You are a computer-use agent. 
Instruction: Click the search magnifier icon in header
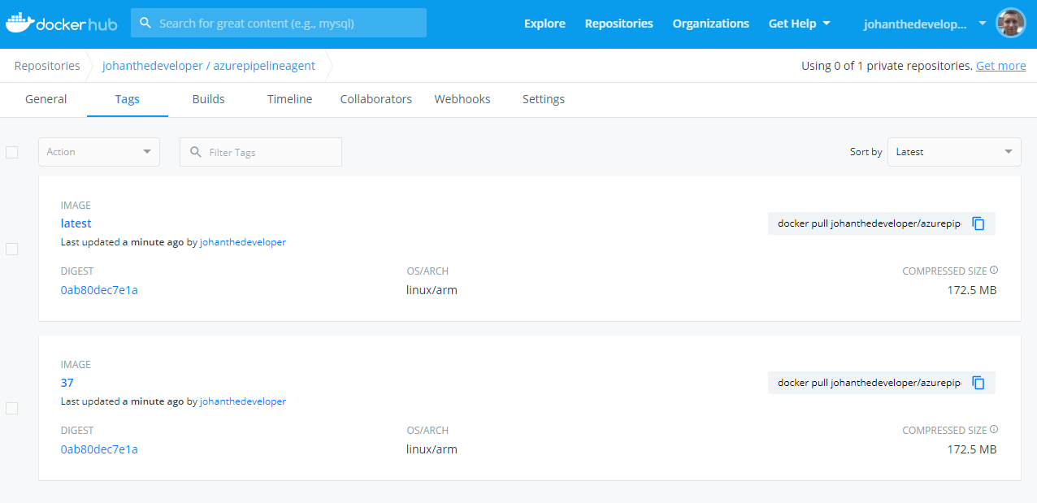tap(145, 23)
